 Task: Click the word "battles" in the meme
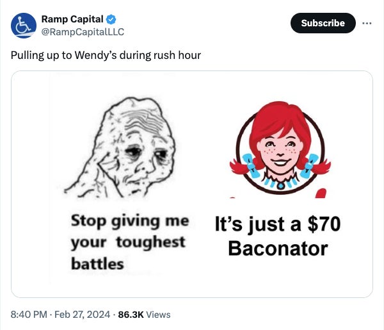pos(97,264)
